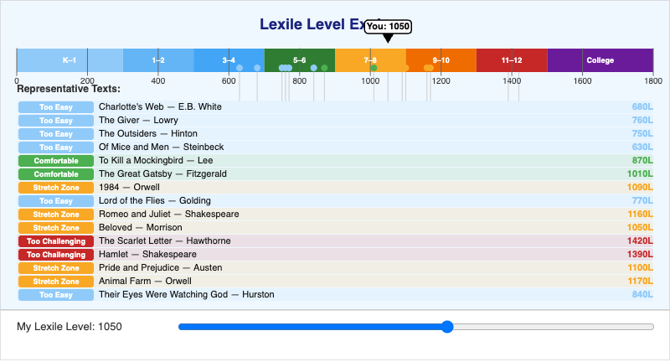
Task: Click the College purple band segment
Action: tap(600, 60)
